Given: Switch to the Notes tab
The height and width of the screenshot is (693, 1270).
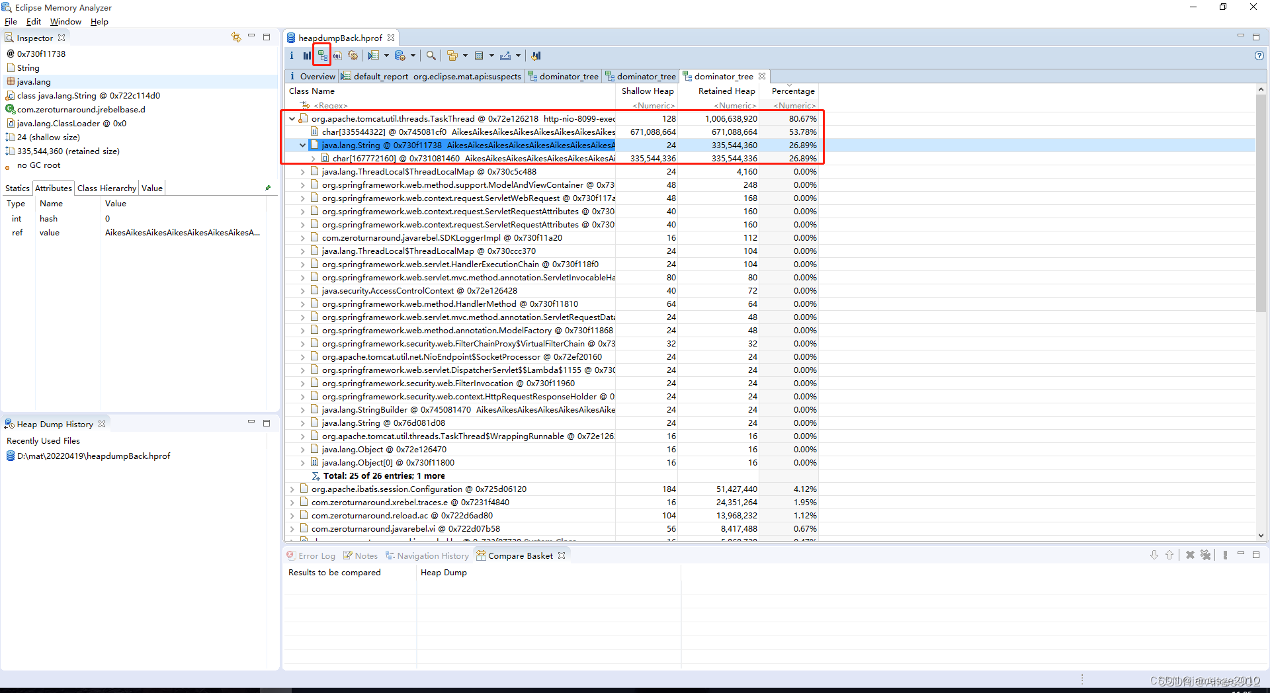Looking at the screenshot, I should tap(360, 556).
